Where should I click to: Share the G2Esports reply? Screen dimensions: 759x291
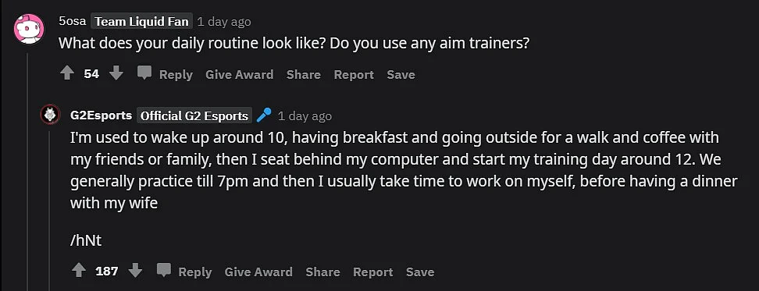click(x=322, y=271)
